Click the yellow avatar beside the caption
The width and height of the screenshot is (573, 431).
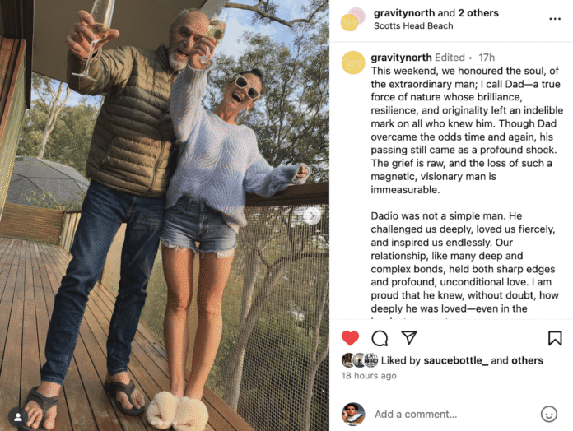coord(353,63)
